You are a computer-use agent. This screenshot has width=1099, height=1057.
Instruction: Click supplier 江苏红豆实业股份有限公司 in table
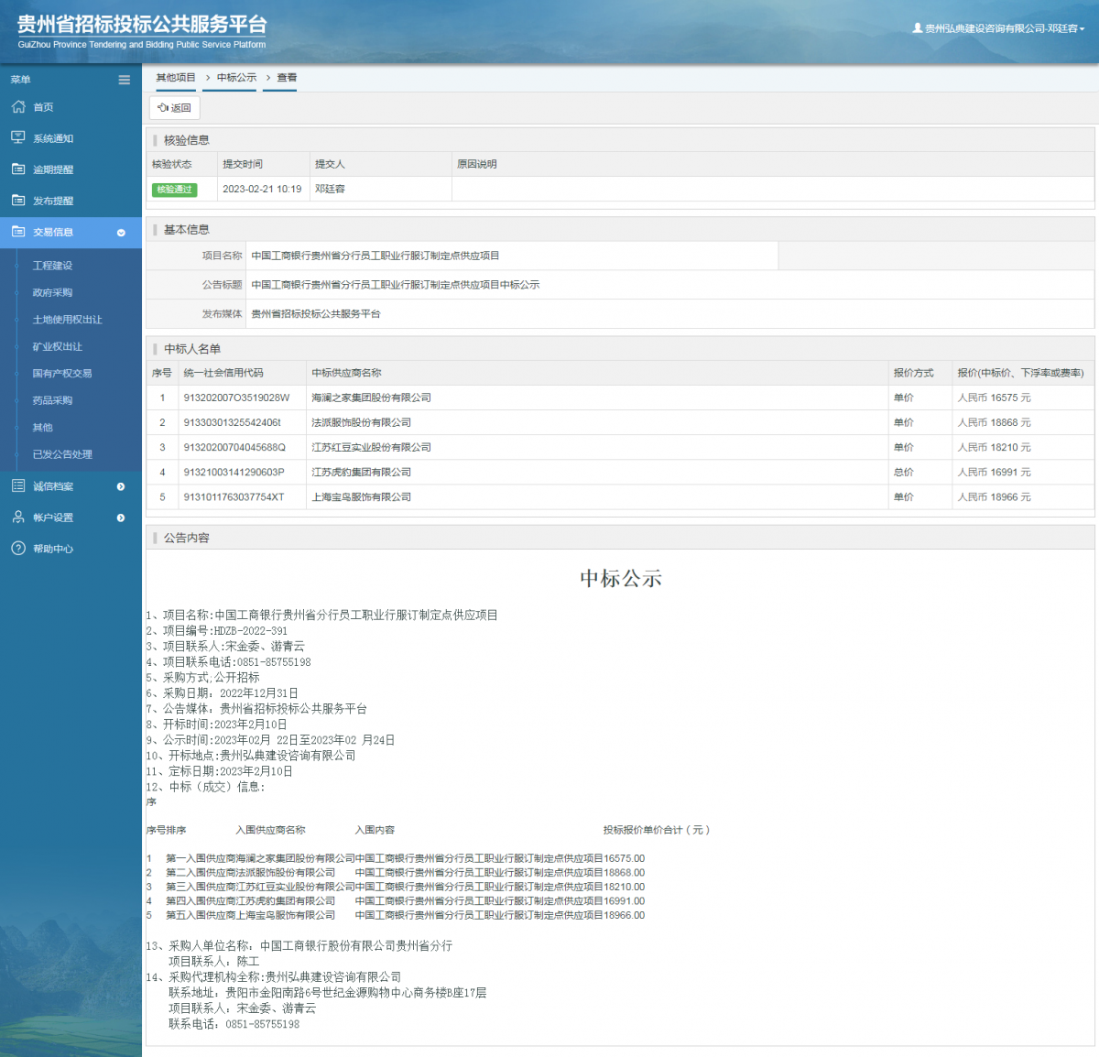click(x=371, y=447)
